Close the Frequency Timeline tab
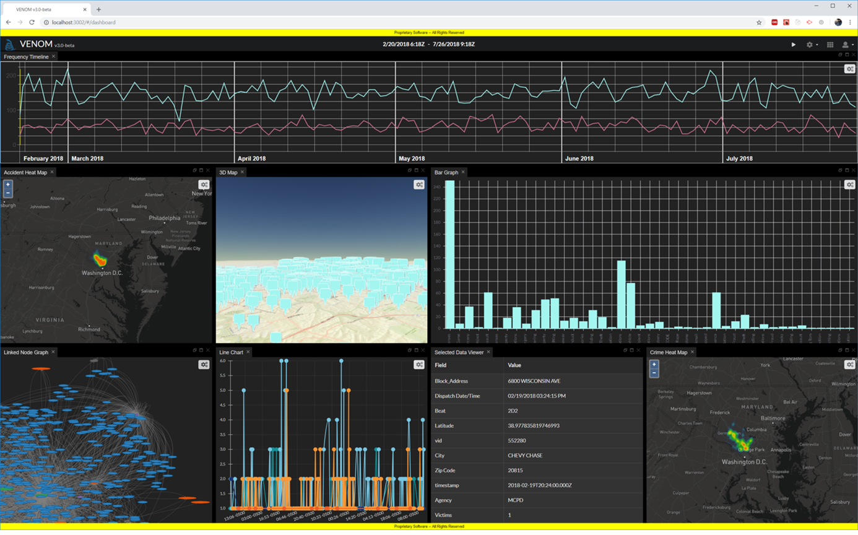The height and width of the screenshot is (535, 858). pyautogui.click(x=54, y=56)
